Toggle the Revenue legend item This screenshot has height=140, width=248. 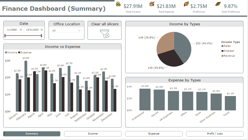[x=229, y=56]
